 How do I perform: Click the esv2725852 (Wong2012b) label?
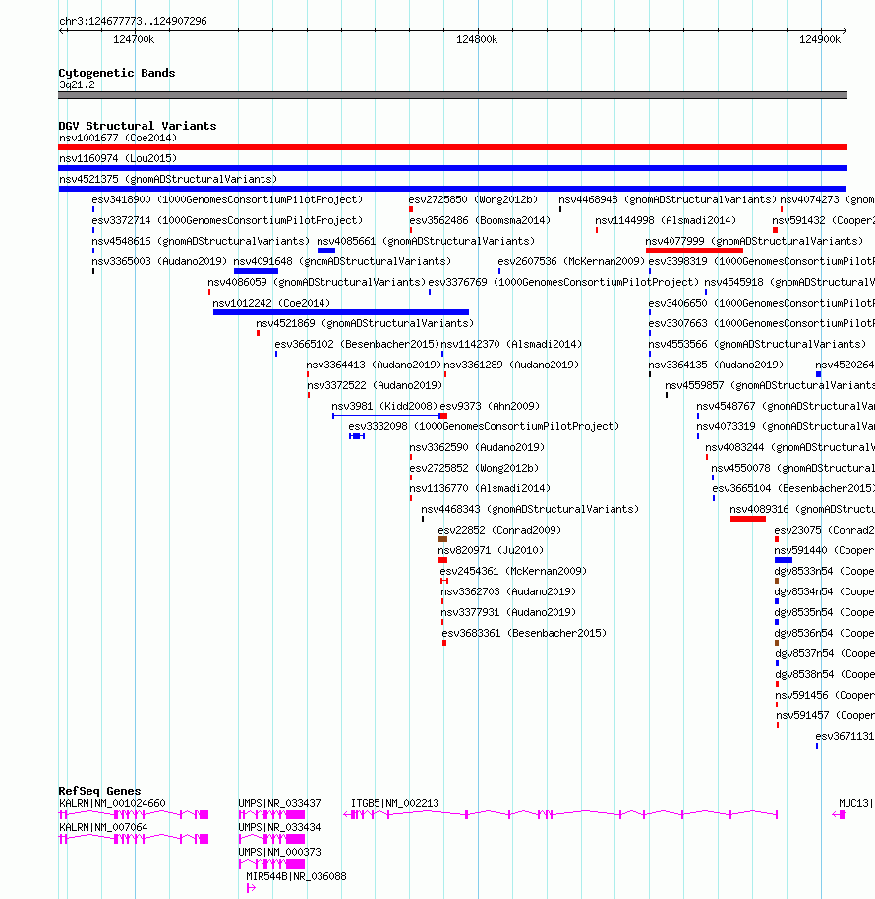point(474,468)
